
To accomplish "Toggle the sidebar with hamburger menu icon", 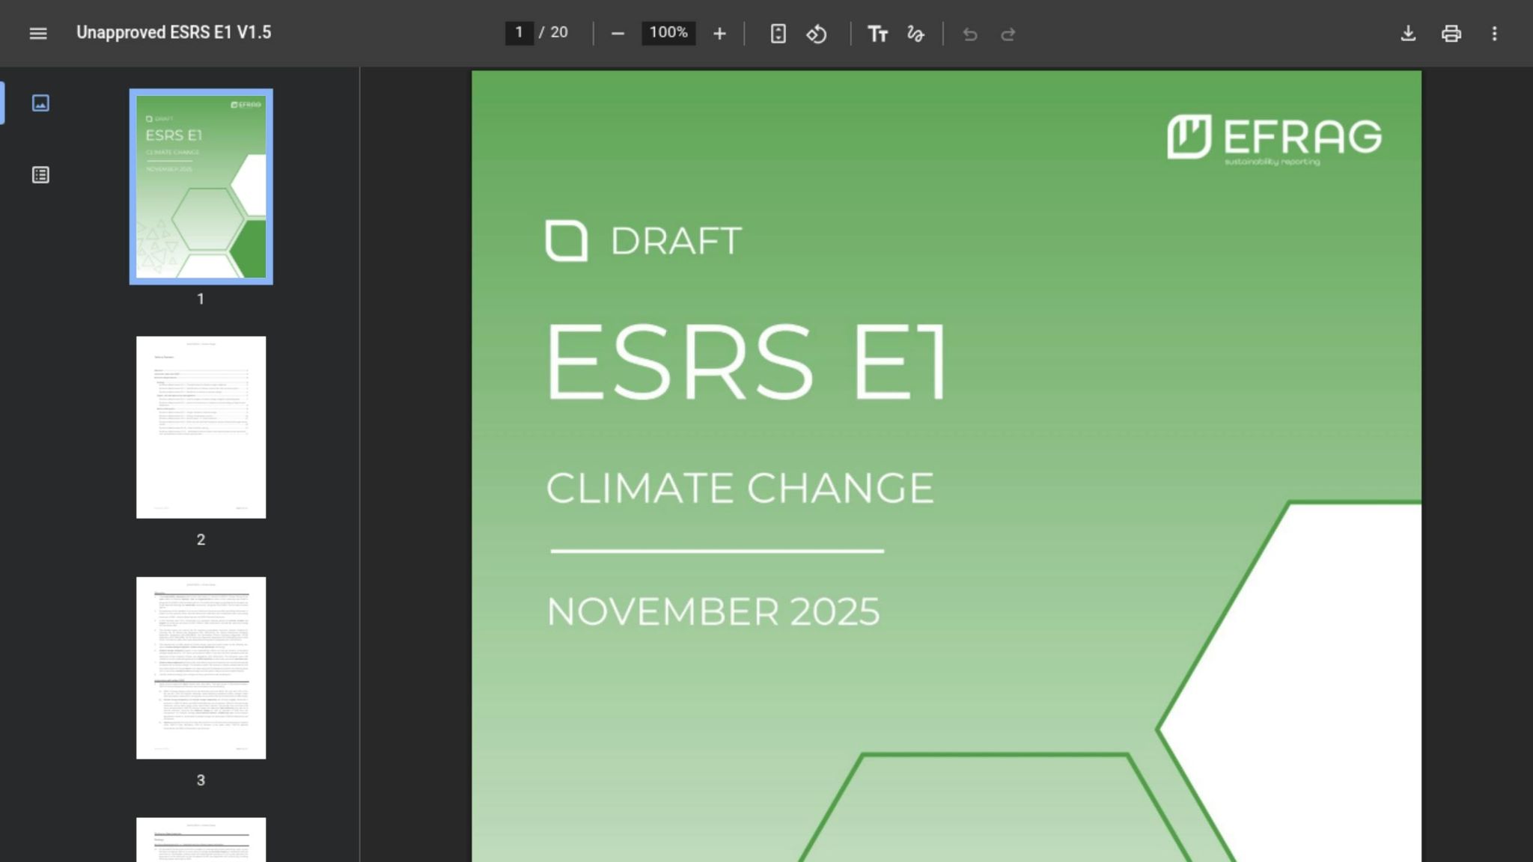I will tap(38, 34).
